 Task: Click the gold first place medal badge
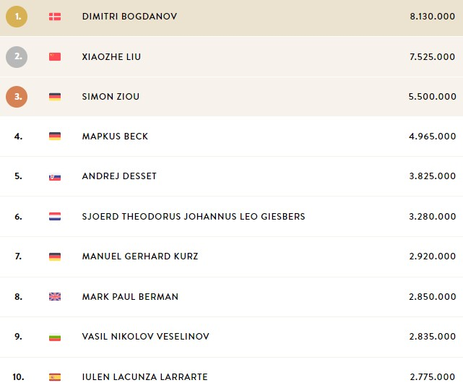(17, 17)
